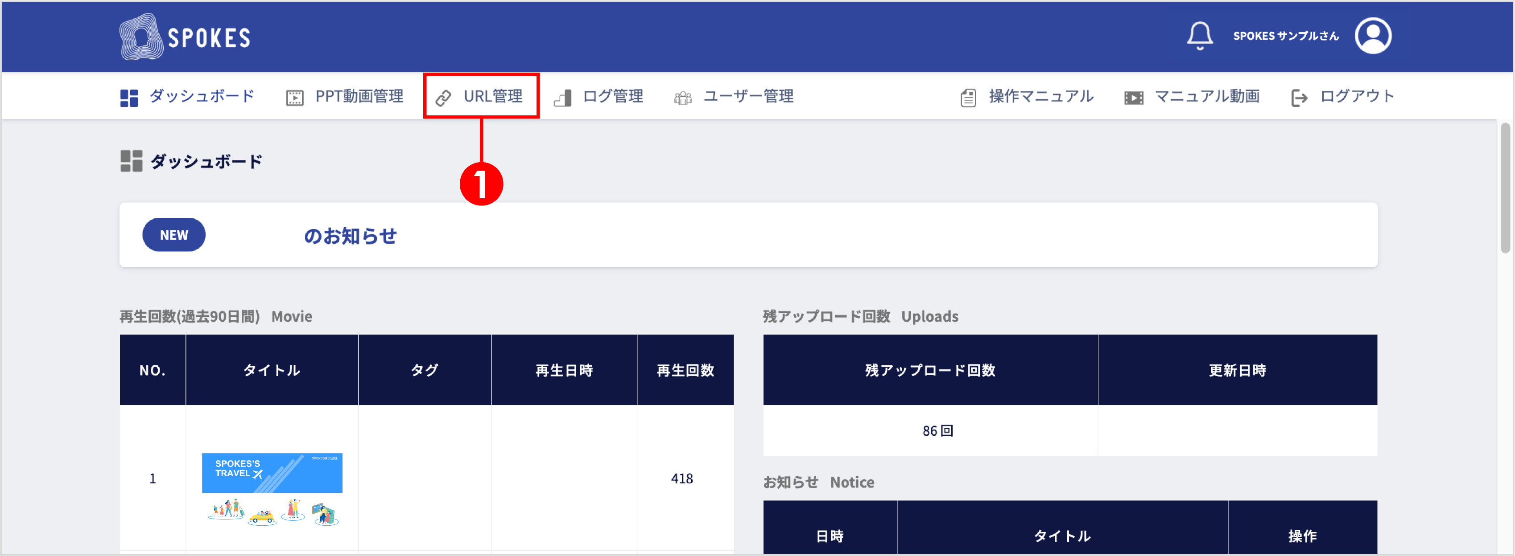Click the SPOKES logo in the header

click(x=185, y=37)
